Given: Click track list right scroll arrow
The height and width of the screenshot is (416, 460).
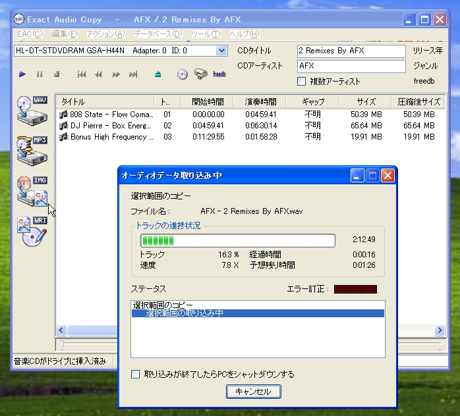Looking at the screenshot, I should pyautogui.click(x=440, y=330).
